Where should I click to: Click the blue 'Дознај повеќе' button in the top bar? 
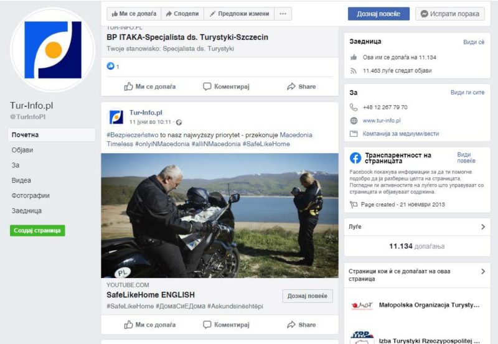tap(378, 14)
